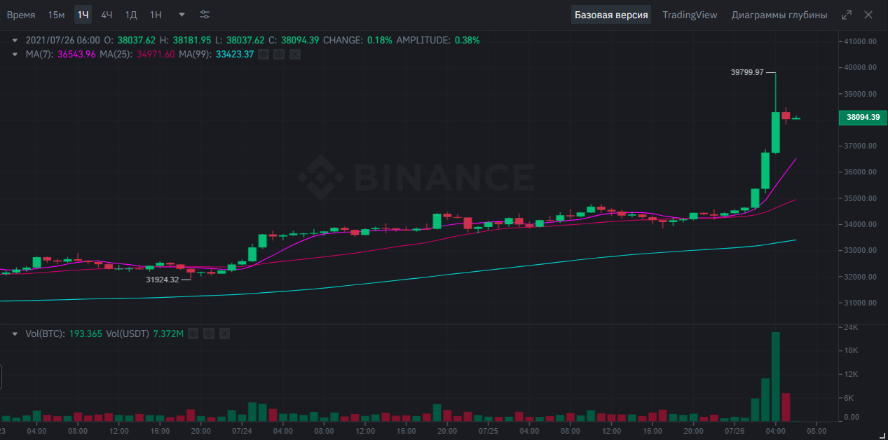Open Vol indicator settings gear

(x=209, y=334)
